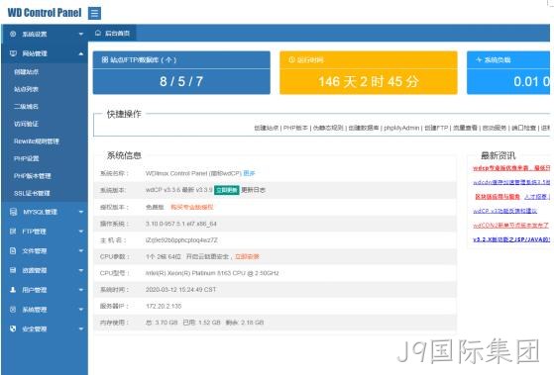Open the red wdcp专业版 news link
The height and width of the screenshot is (375, 554).
pyautogui.click(x=511, y=168)
